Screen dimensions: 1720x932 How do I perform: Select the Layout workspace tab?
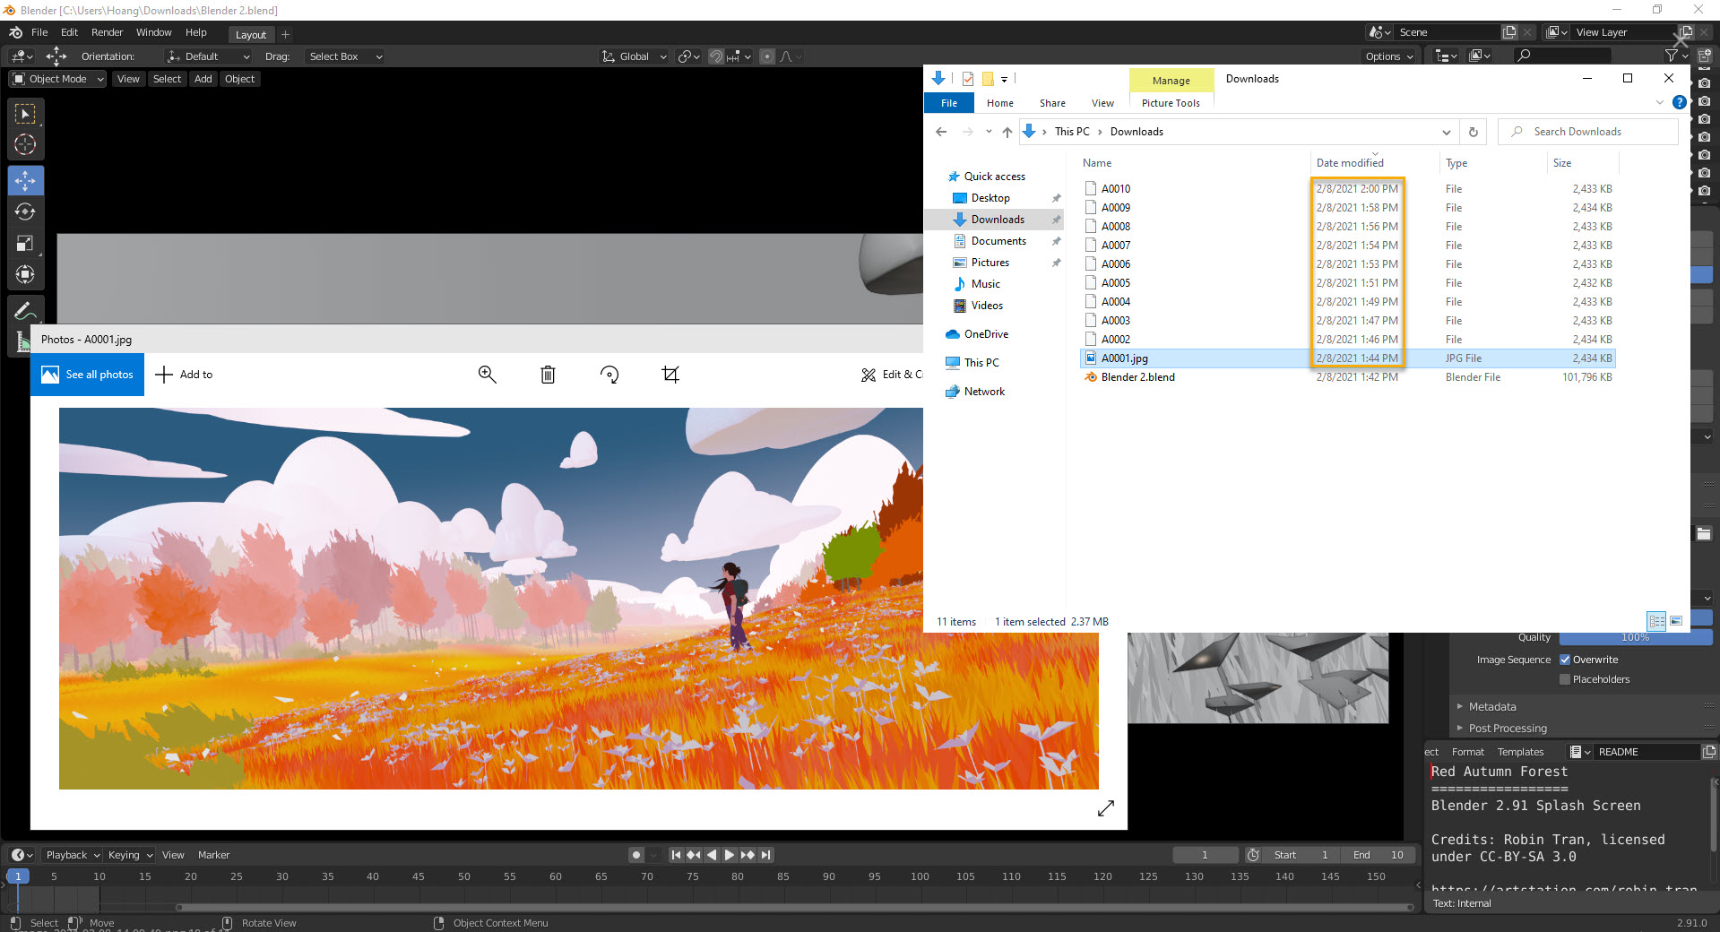tap(251, 34)
